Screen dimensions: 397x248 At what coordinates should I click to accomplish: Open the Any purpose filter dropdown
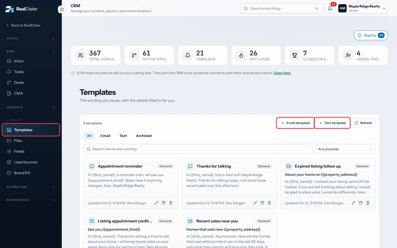click(x=345, y=149)
